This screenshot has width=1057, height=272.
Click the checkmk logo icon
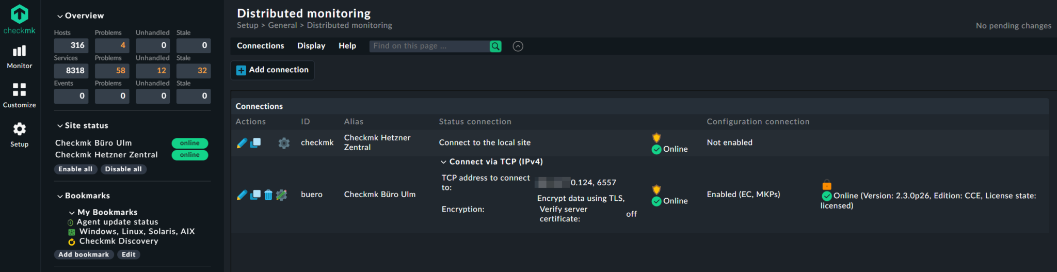coord(19,14)
